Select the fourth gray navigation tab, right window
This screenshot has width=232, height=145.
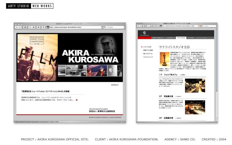point(191,38)
